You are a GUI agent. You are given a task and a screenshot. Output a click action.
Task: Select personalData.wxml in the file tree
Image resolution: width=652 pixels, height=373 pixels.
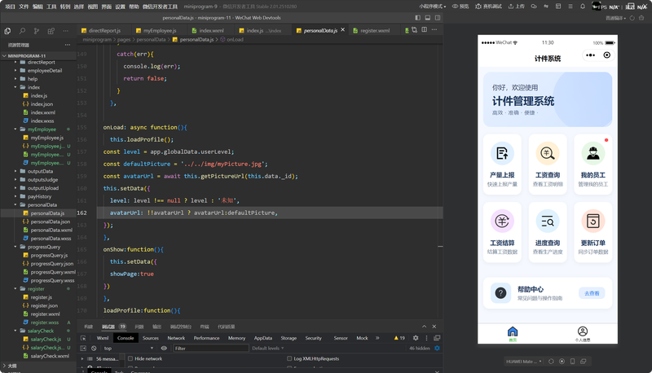coord(51,230)
